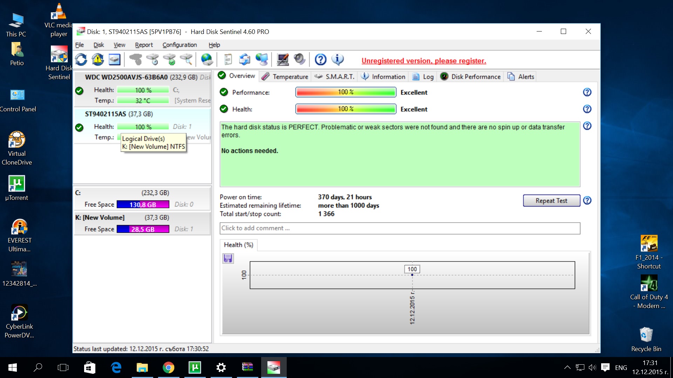Screen dimensions: 673x378
Task: Click the save floppy icon above health graph
Action: 228,259
